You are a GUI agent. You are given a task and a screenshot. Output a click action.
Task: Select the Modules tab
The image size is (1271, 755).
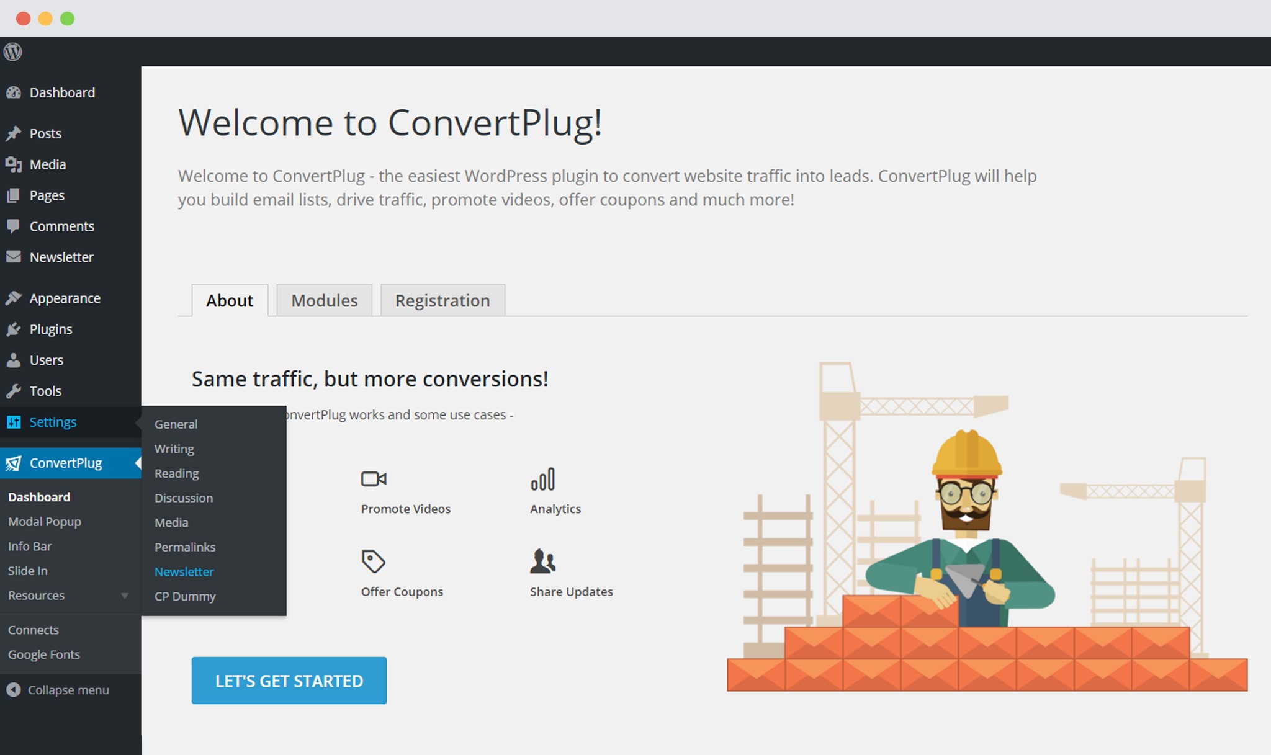tap(325, 300)
